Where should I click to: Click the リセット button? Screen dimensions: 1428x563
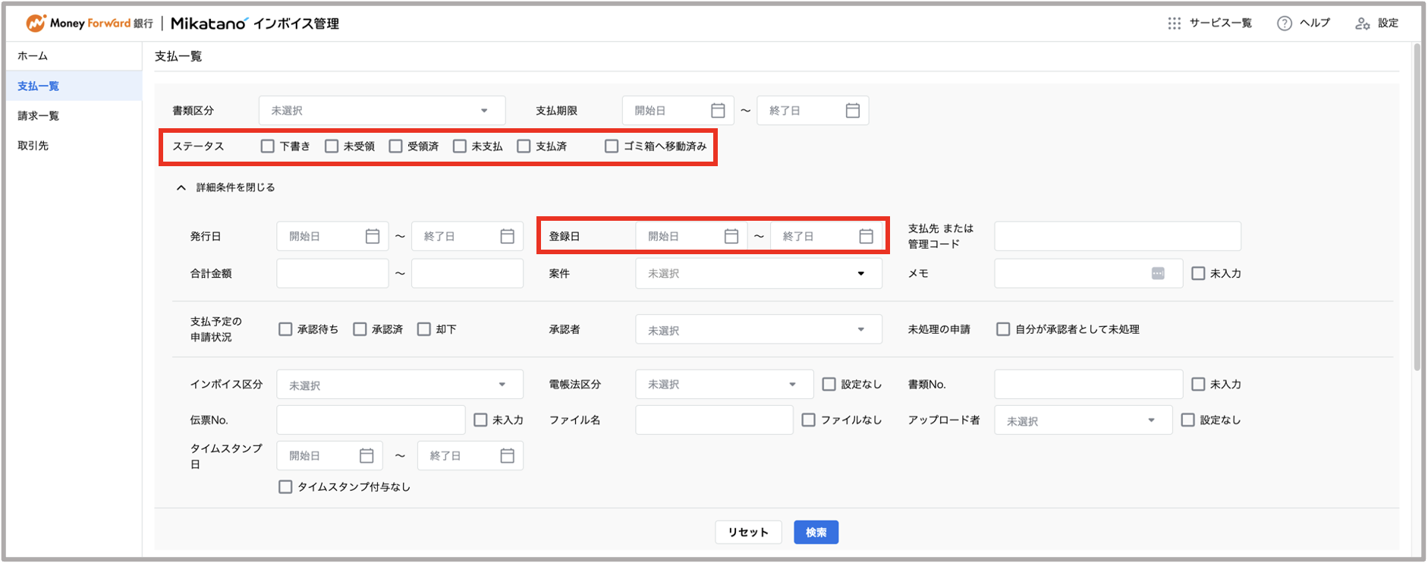coord(748,533)
